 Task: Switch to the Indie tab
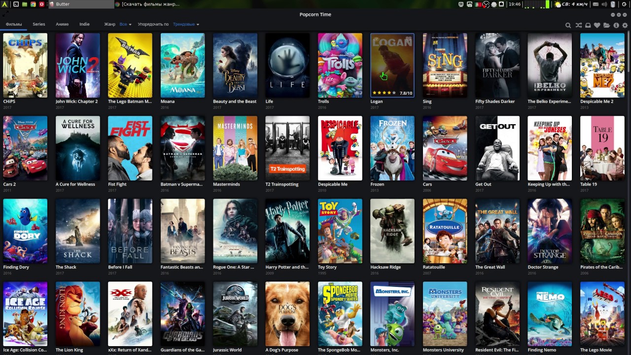point(85,24)
